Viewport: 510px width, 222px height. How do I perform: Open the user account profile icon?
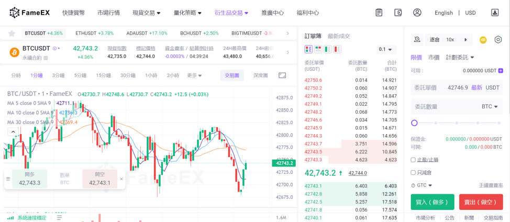pos(417,13)
